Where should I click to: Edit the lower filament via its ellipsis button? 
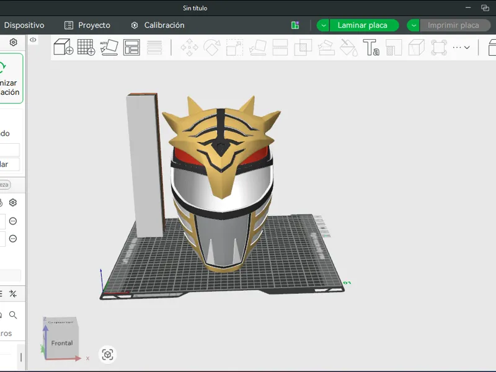pyautogui.click(x=13, y=239)
